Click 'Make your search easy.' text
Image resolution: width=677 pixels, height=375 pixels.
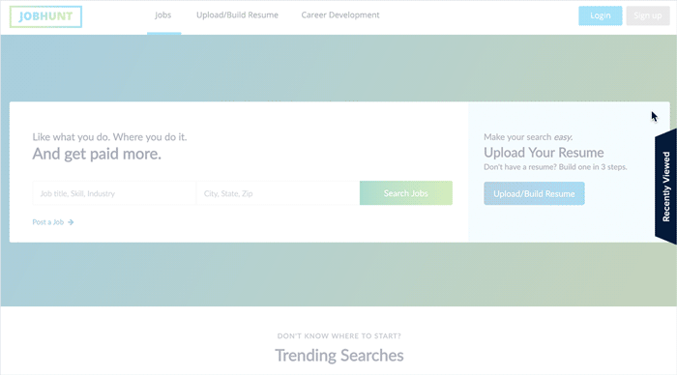tap(528, 137)
